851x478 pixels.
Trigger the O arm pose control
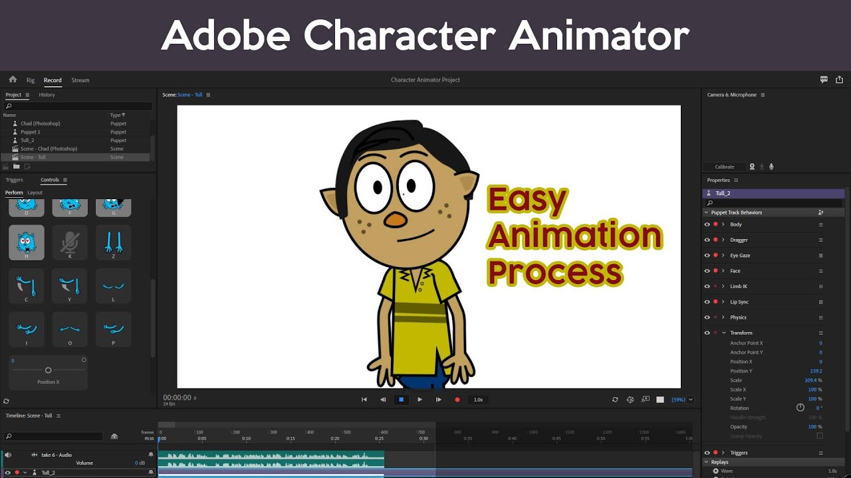click(70, 329)
